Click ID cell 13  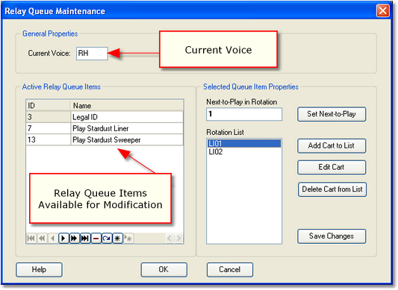coord(49,140)
